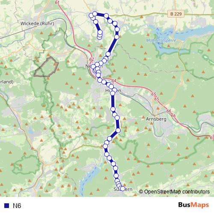Screen dimensions: 214x214
Task: Select the Wickede (Ruhr) town label
Action: (37, 24)
